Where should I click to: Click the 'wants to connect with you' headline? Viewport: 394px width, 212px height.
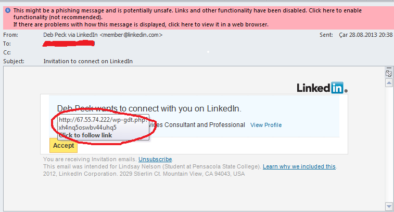149,108
